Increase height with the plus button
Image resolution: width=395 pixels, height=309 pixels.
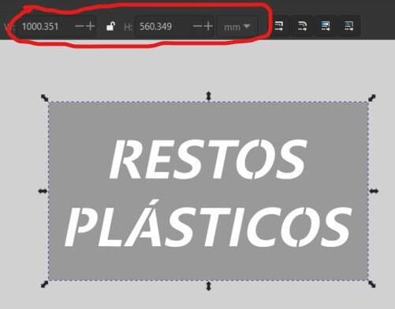(x=208, y=26)
